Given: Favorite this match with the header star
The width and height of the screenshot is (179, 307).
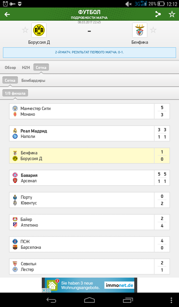Looking at the screenshot, I should [172, 14].
